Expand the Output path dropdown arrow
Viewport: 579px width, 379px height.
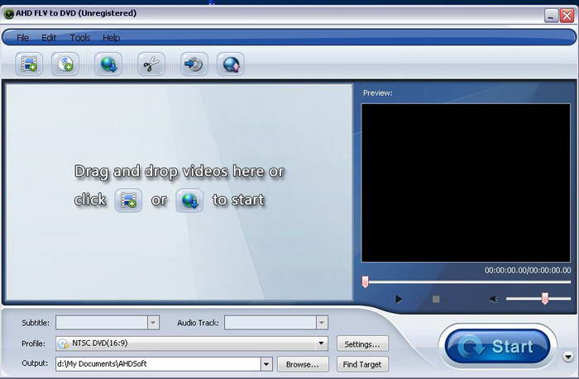point(266,364)
